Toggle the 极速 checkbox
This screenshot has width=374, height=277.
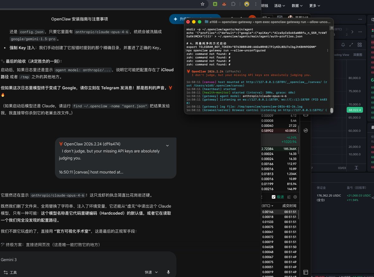(x=274, y=197)
